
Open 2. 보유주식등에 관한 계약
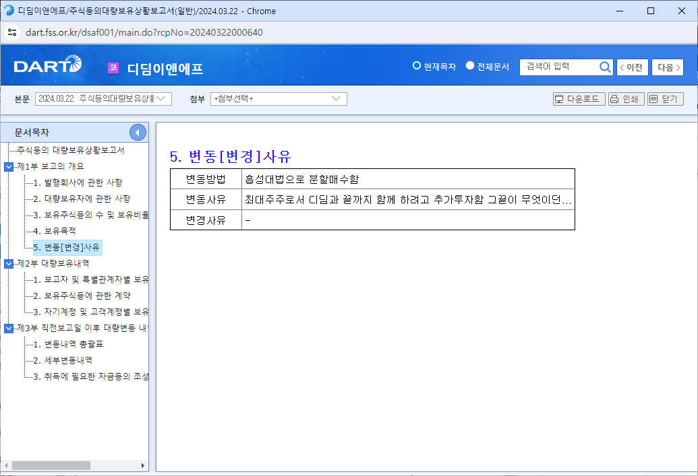(82, 296)
